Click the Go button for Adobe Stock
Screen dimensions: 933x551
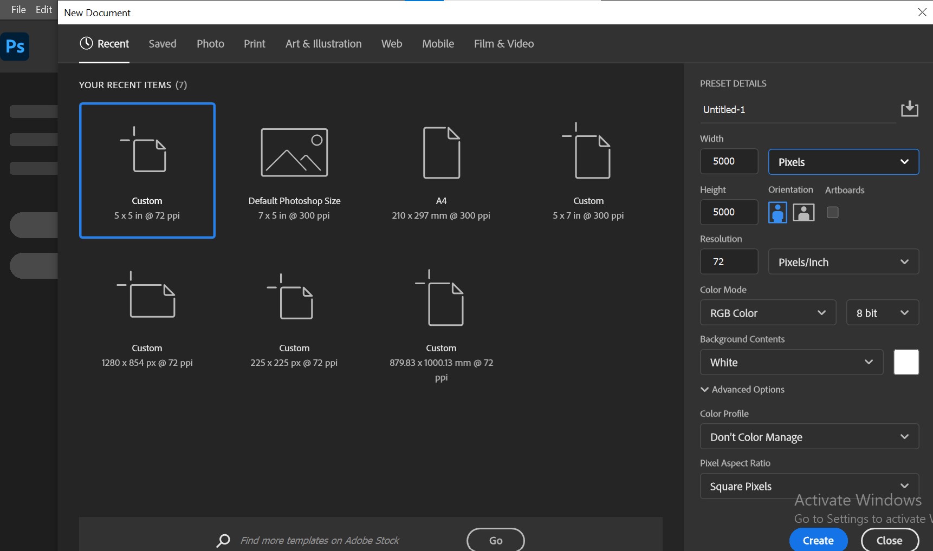496,540
